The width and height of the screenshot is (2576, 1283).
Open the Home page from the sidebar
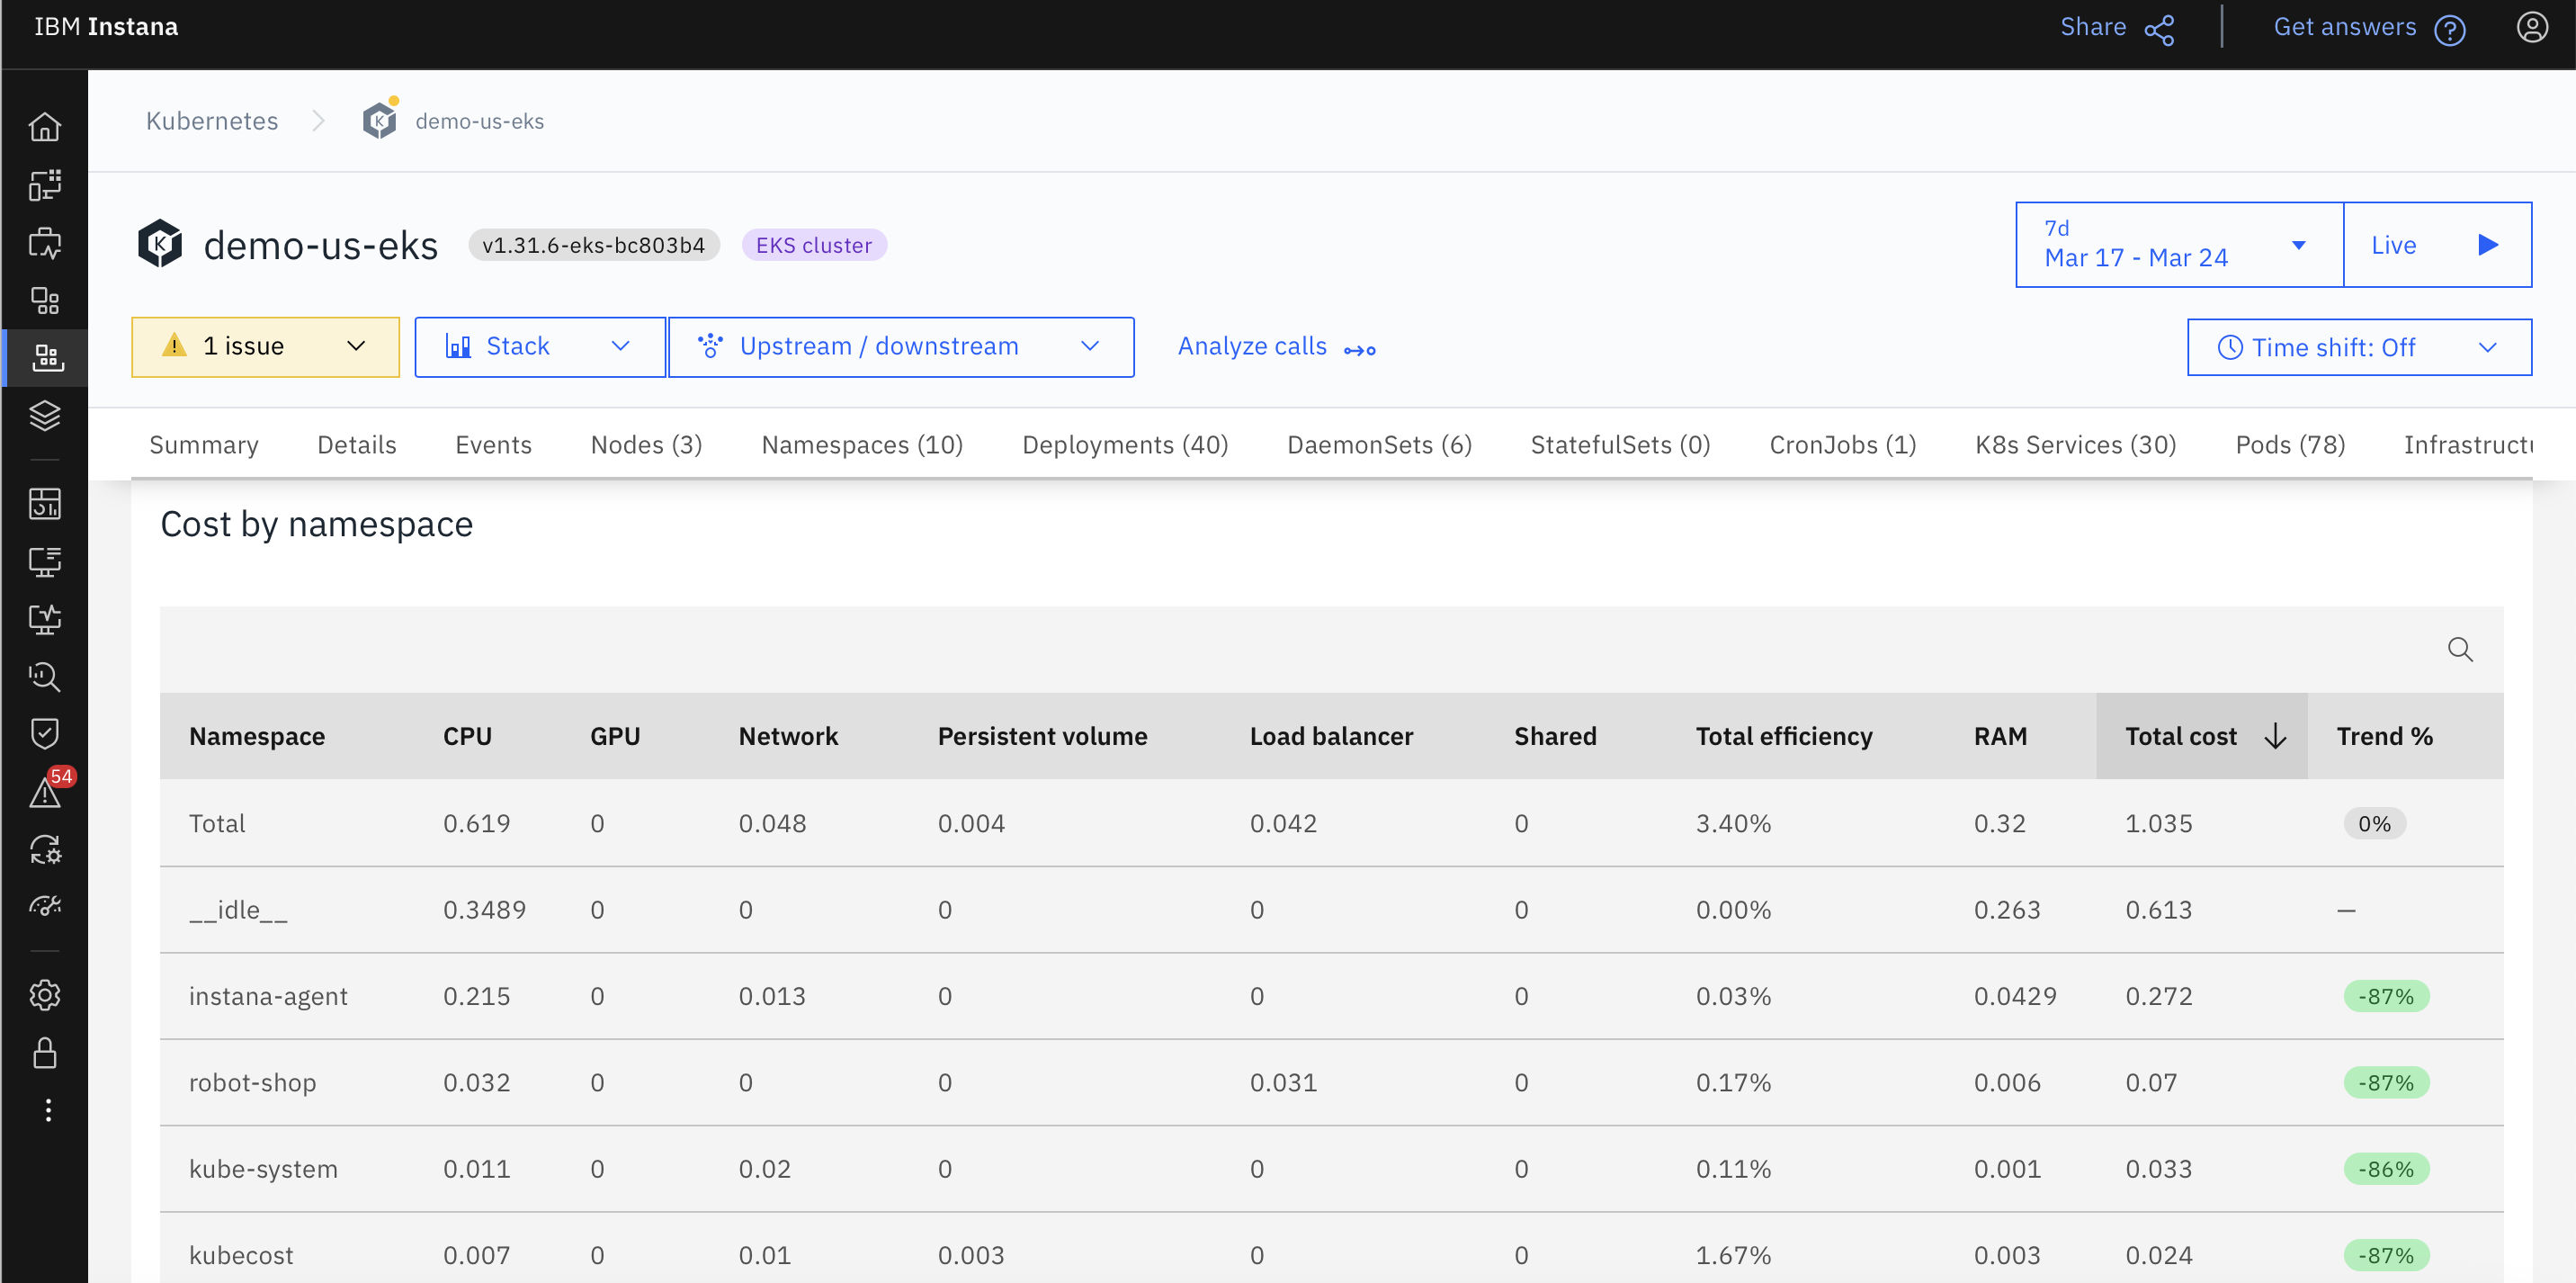[46, 127]
